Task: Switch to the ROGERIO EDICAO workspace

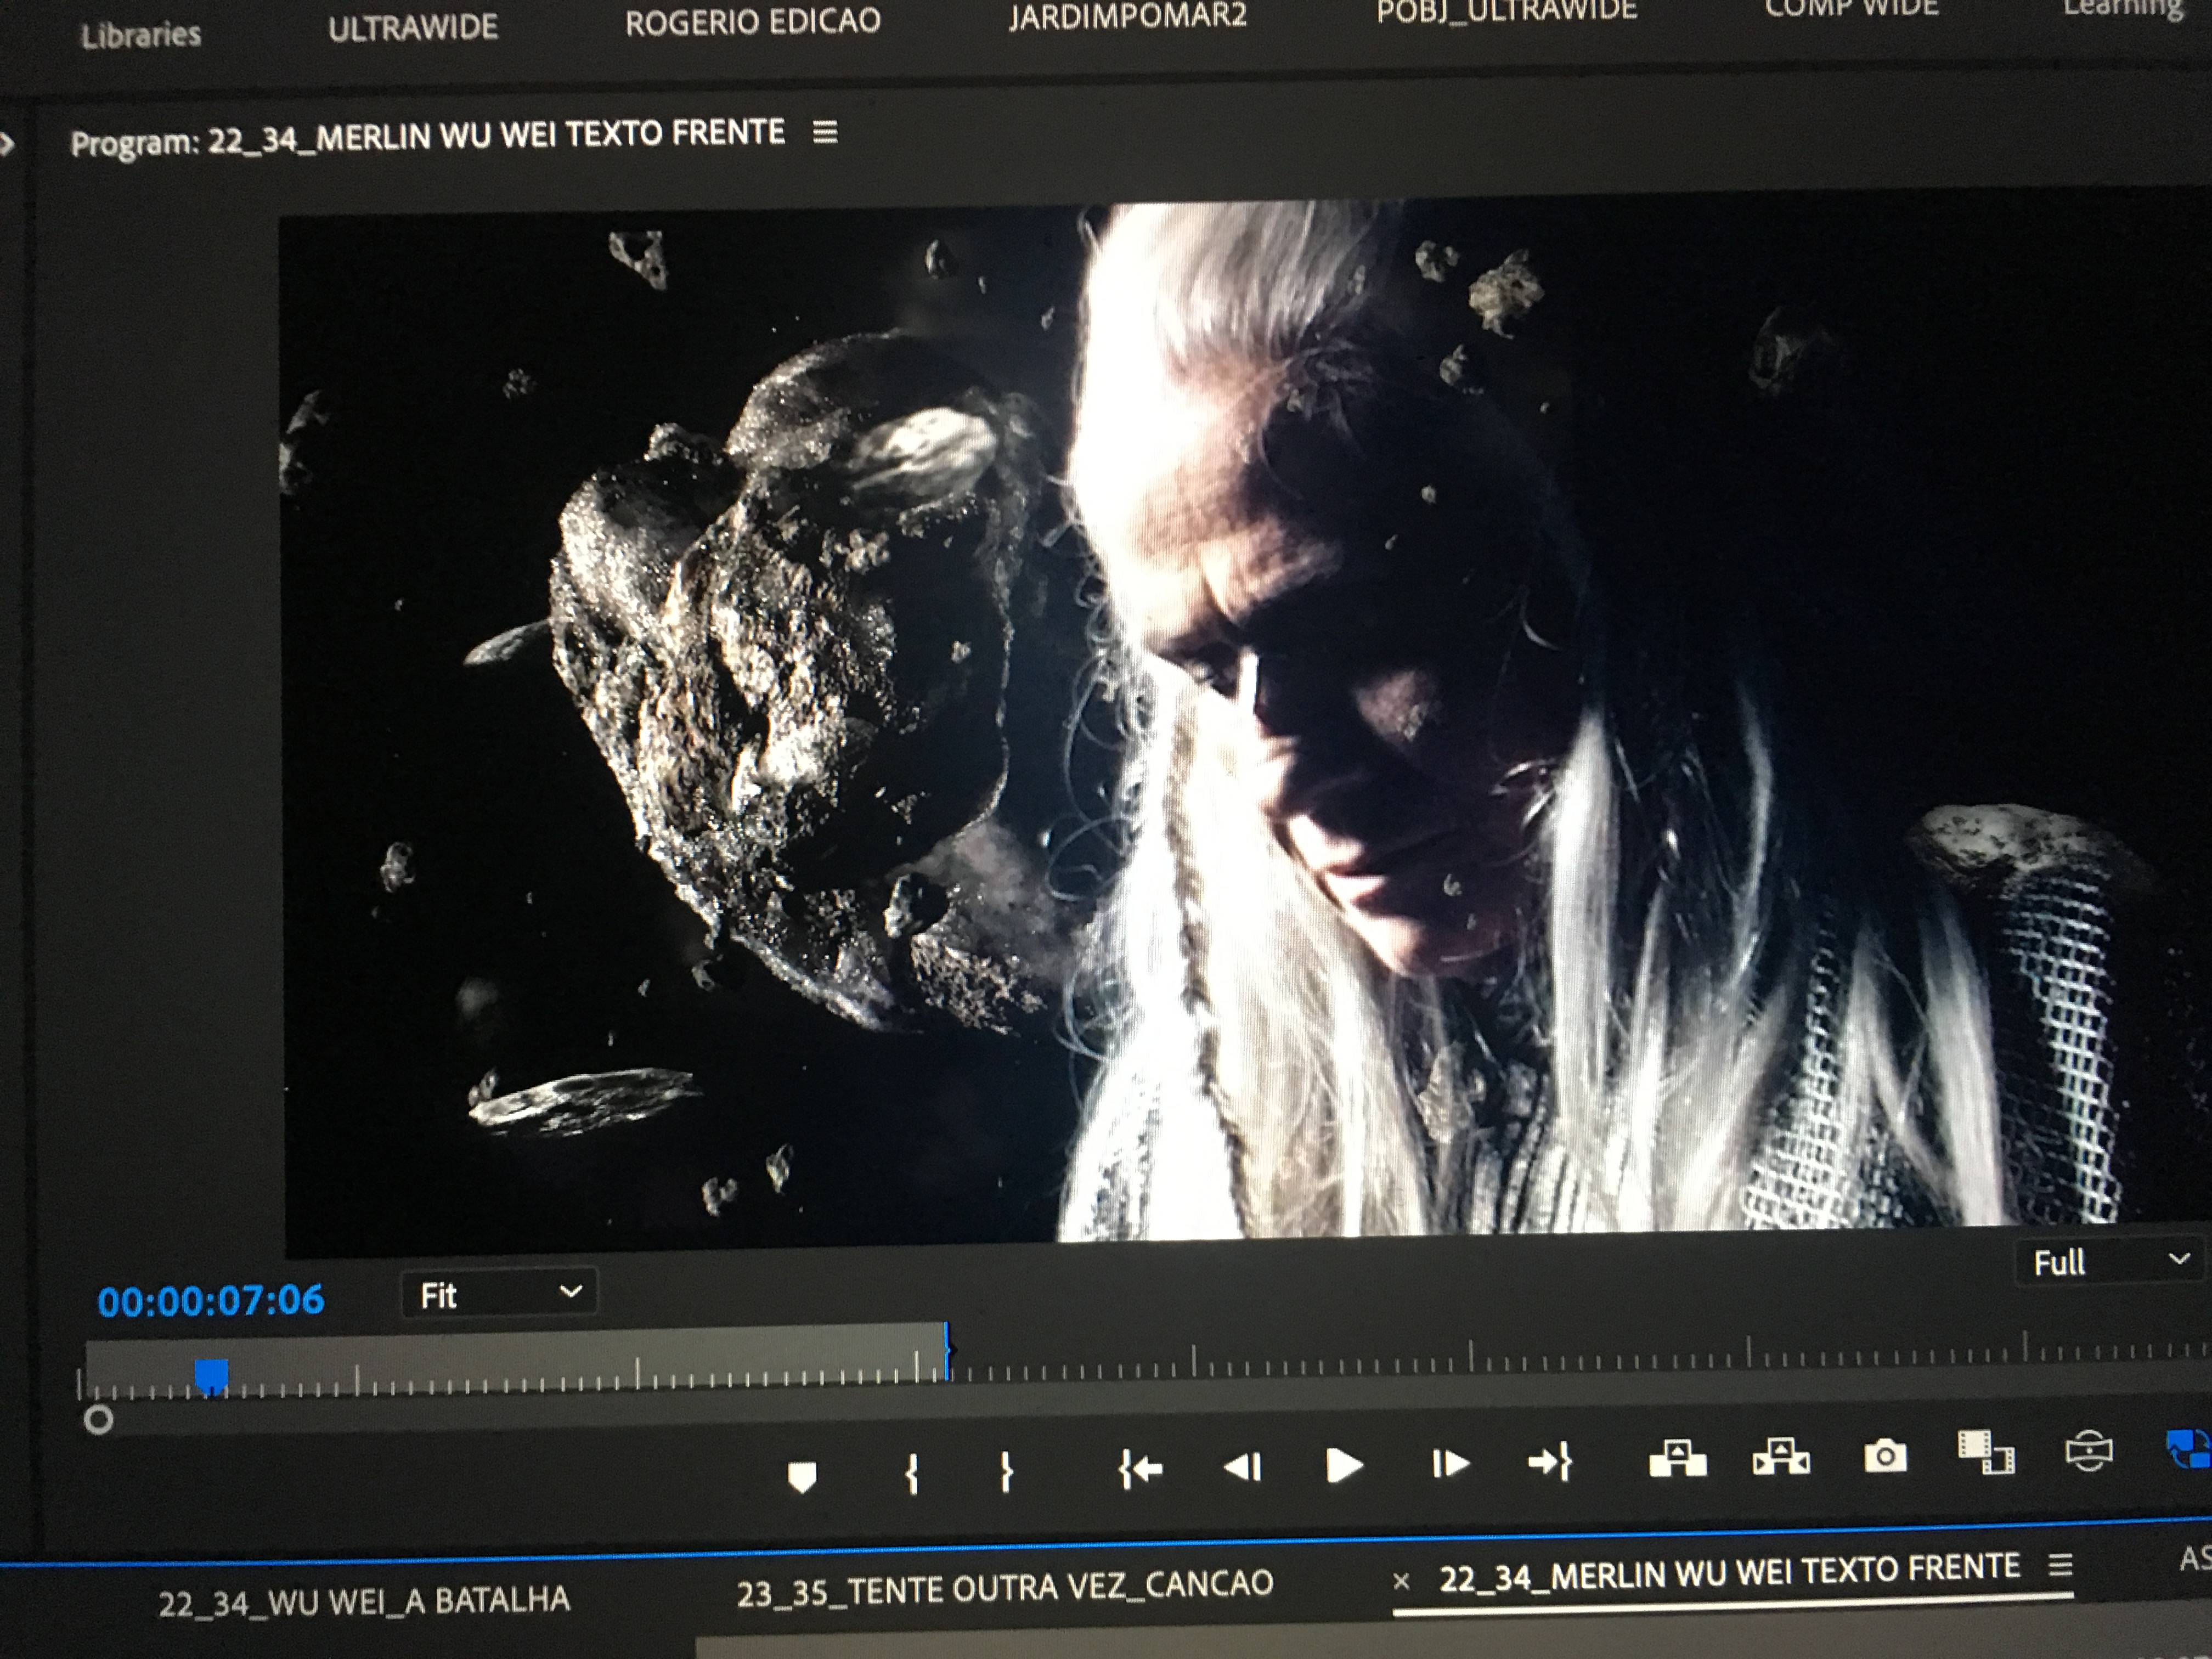Action: tap(752, 22)
